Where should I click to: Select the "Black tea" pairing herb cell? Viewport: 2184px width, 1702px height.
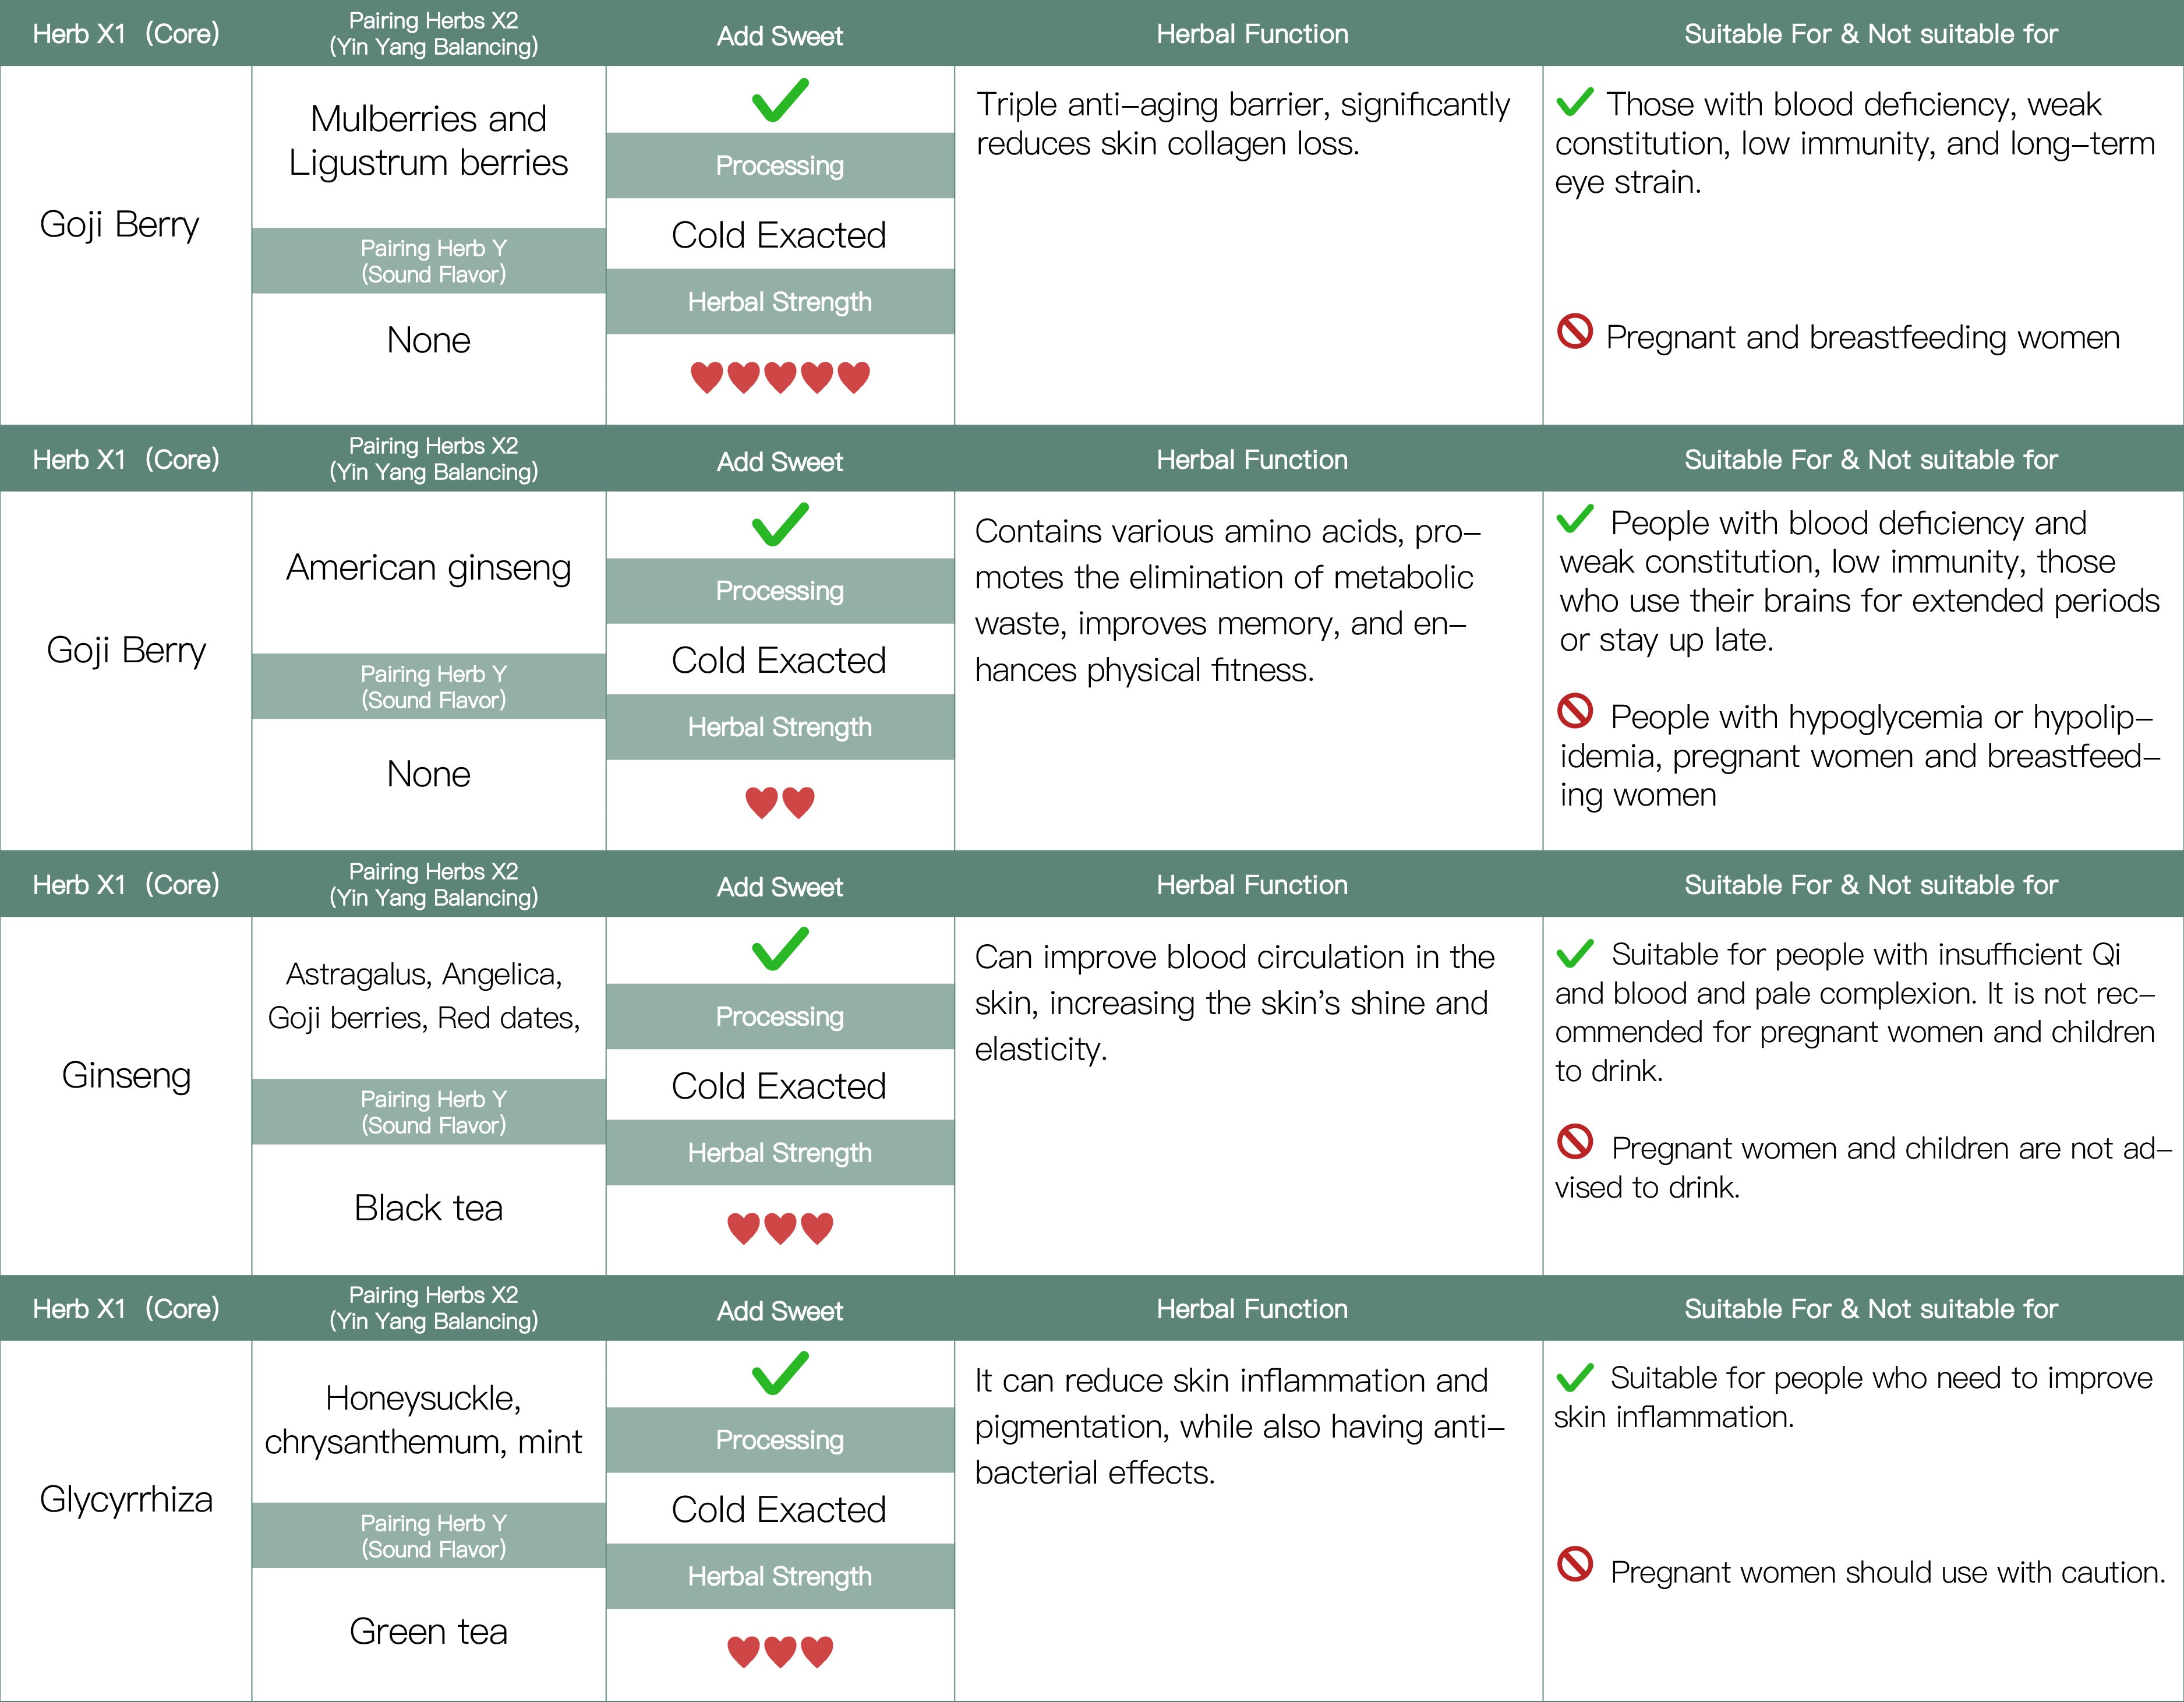(x=428, y=1208)
